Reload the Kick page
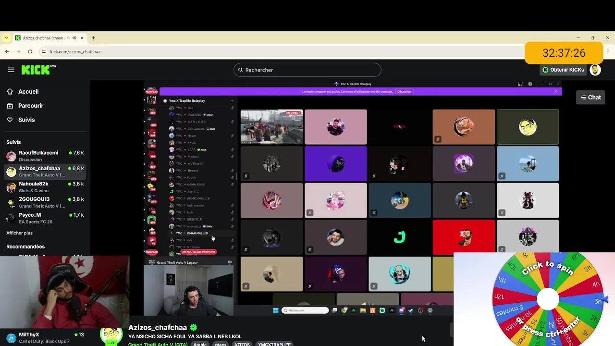This screenshot has height=346, width=615. 30,51
